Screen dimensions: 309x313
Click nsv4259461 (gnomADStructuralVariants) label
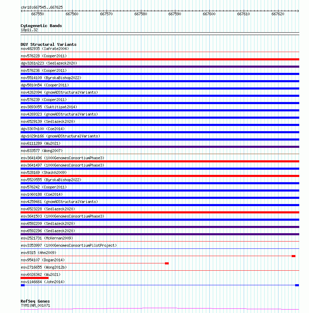coord(59,202)
